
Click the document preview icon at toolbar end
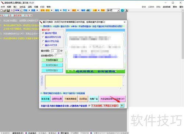pyautogui.click(x=126, y=10)
